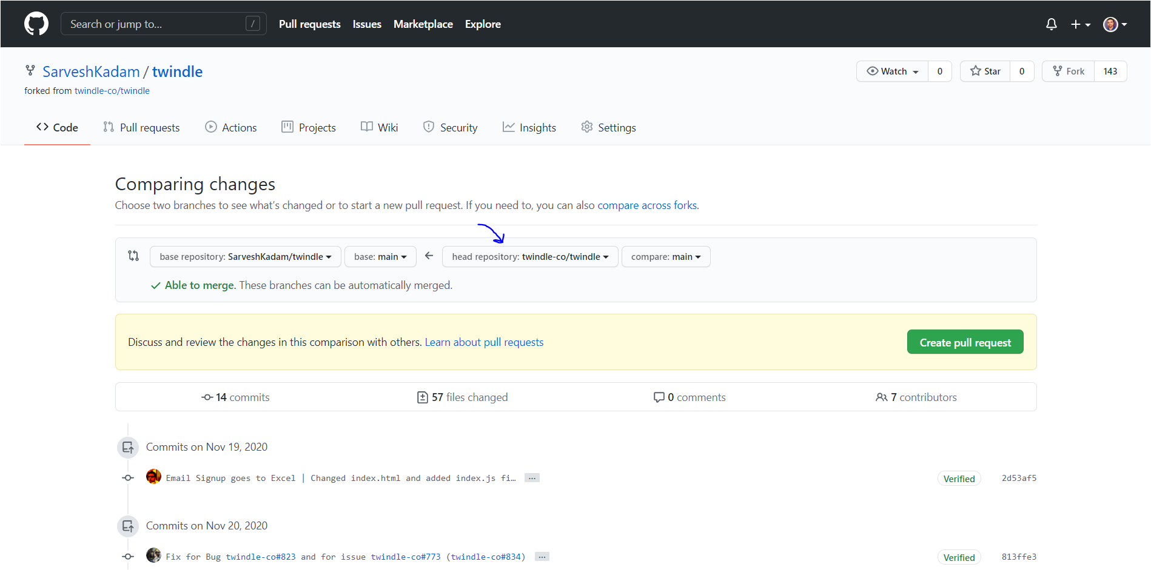Click the Commits on Nov 20, 2020 text
The image size is (1151, 570).
click(207, 526)
